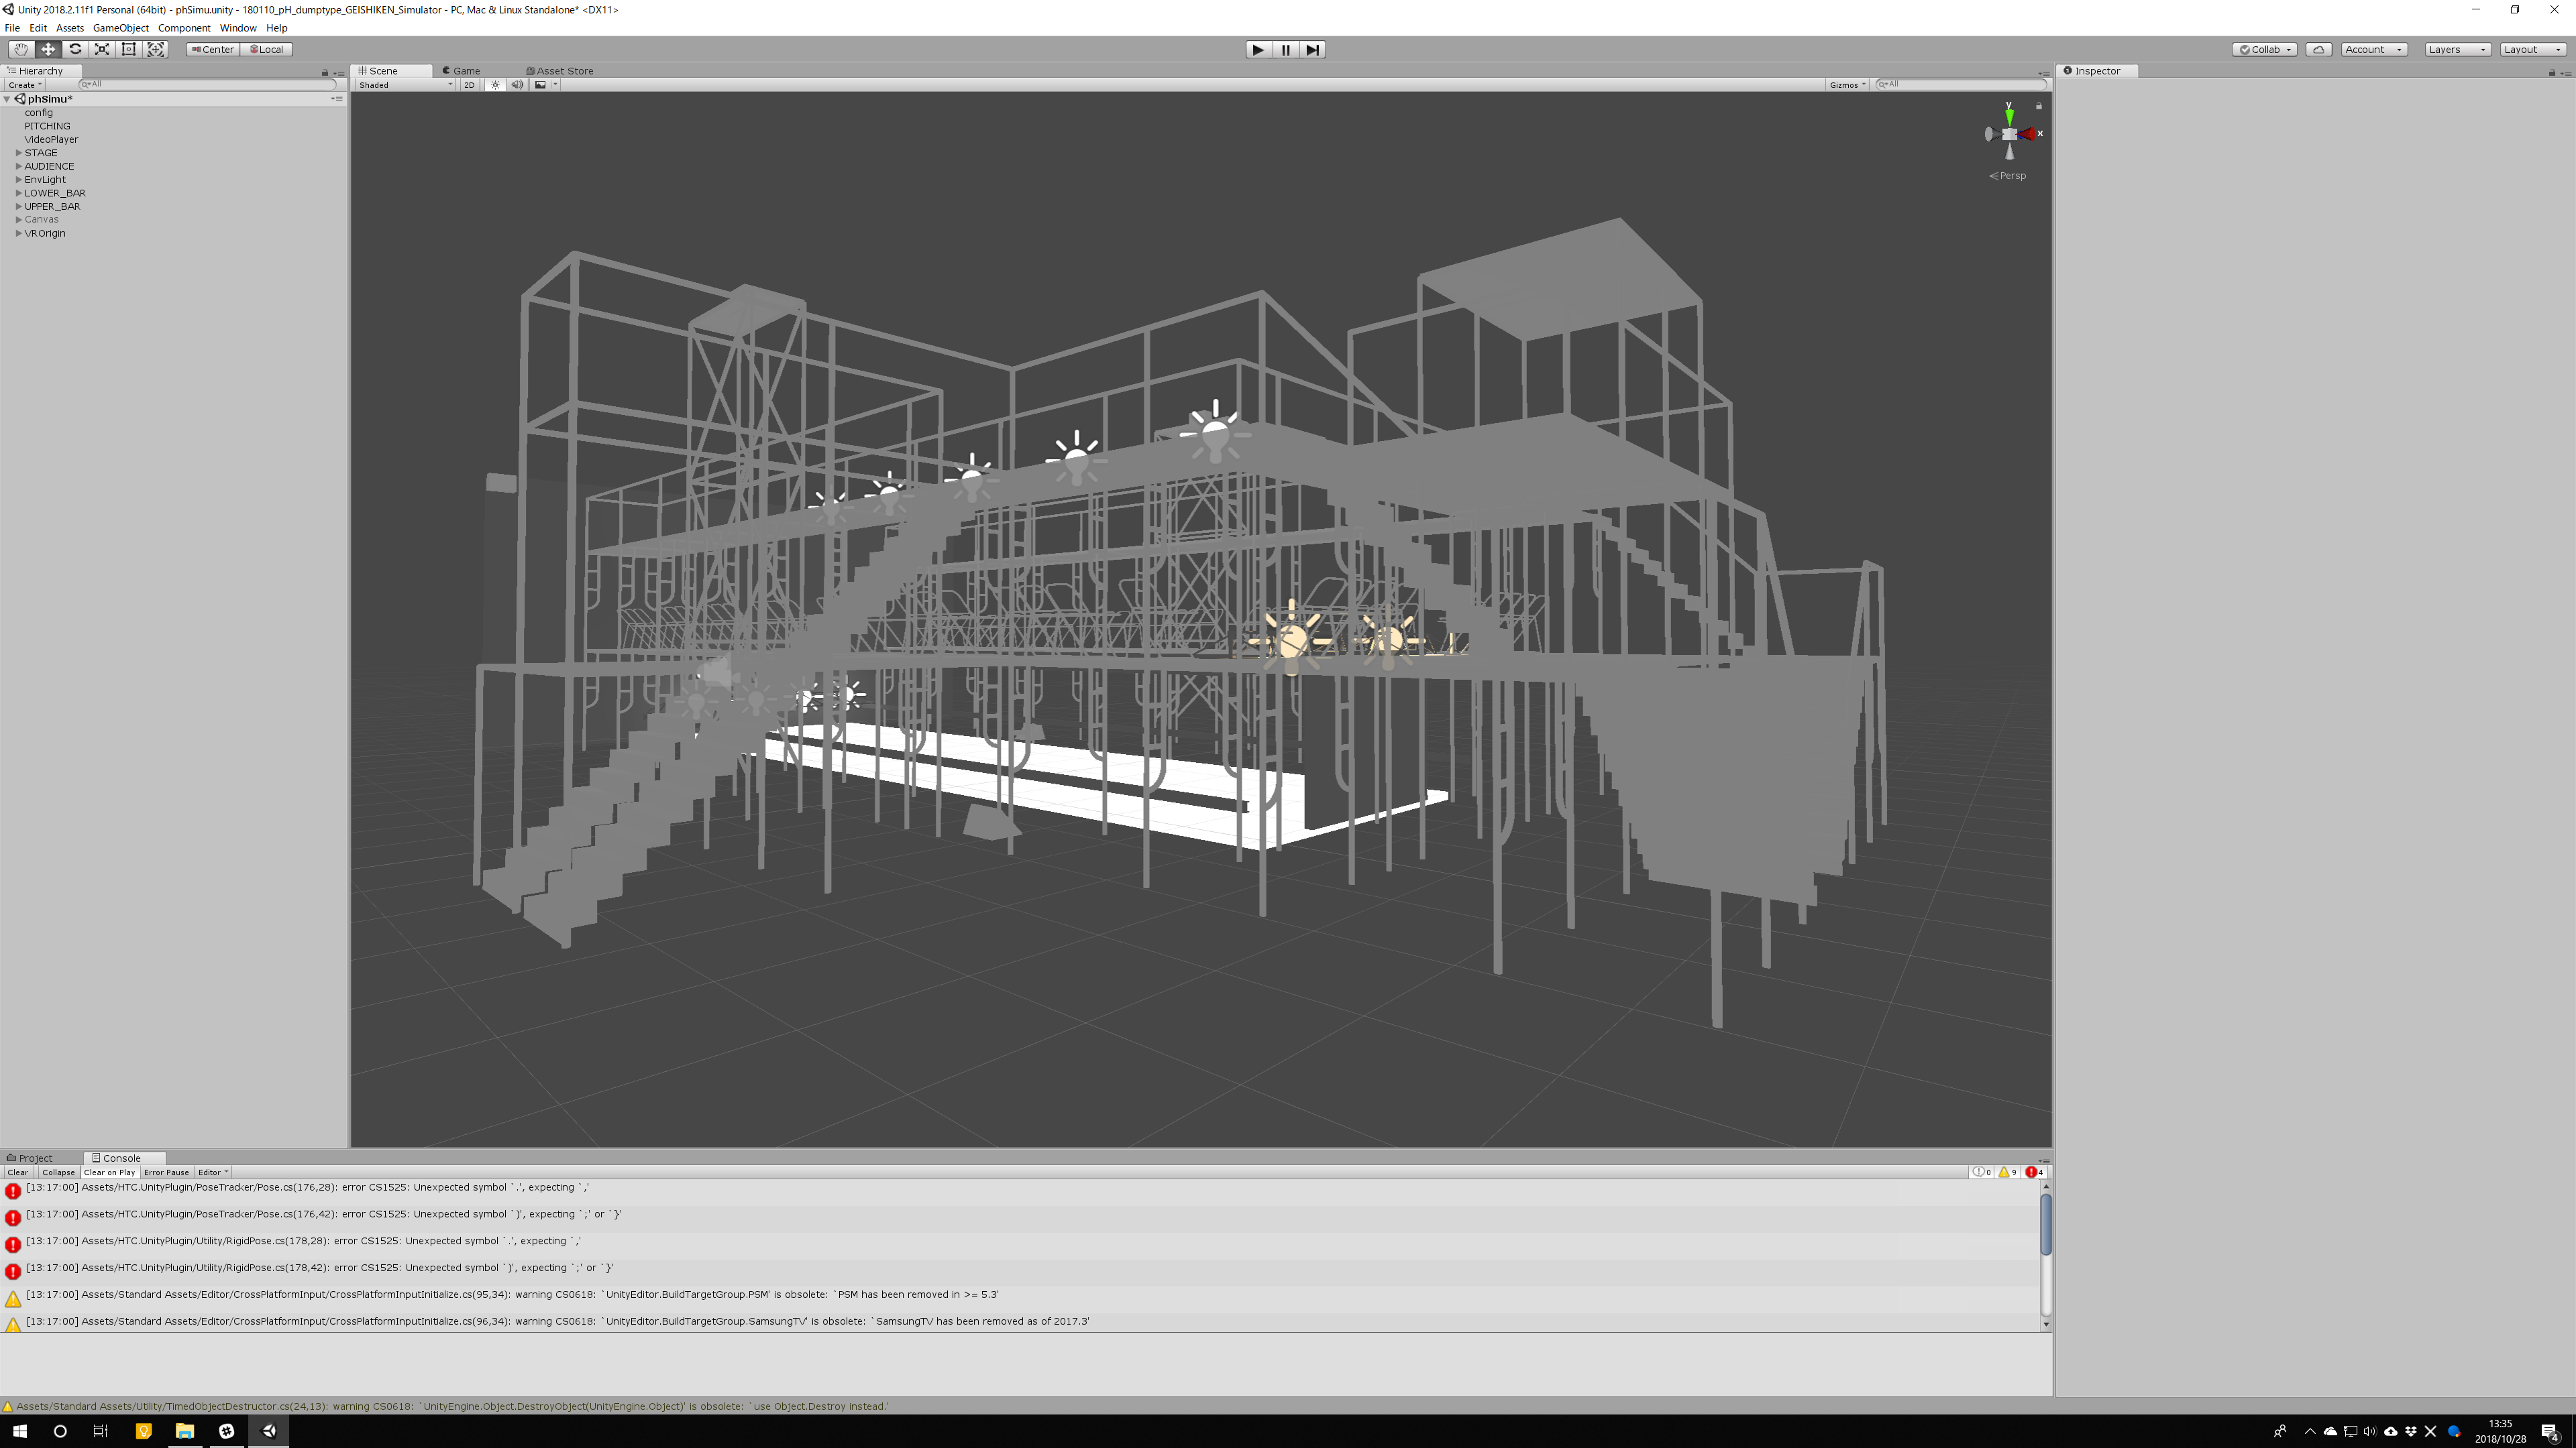
Task: Start play mode with Play button
Action: tap(1258, 49)
